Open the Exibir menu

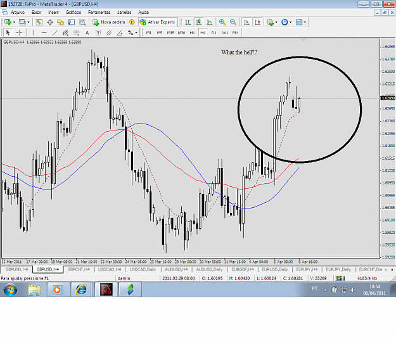coord(36,12)
